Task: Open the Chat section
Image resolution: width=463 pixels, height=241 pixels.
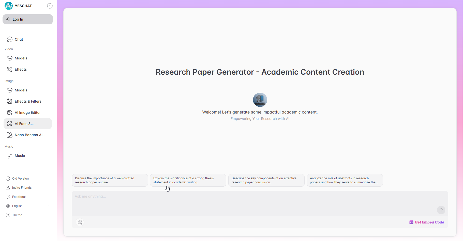Action: point(19,39)
